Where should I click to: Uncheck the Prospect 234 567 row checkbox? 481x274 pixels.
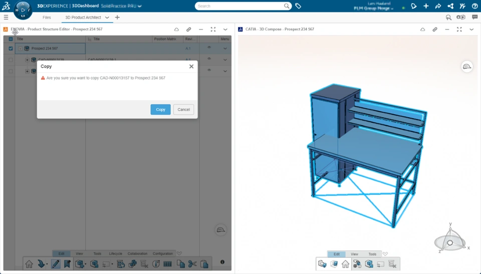coord(11,49)
